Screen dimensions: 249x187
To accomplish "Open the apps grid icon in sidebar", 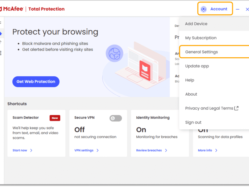I will click(1, 53).
